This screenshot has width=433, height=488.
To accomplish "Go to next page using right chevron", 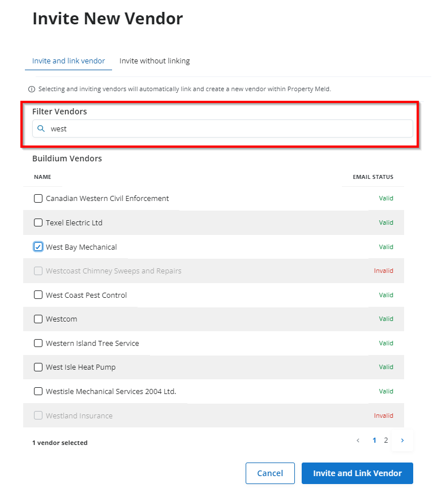I will coord(402,440).
